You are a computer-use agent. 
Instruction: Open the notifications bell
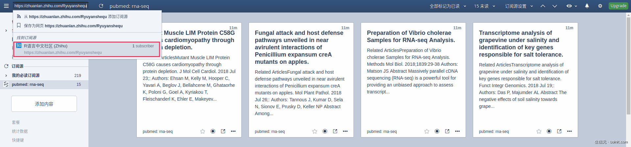587,6
